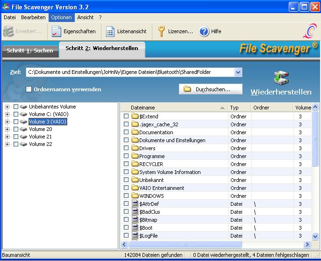Check the Volume 3 (VAIO) checkbox
Screen dimensions: 321x261
pyautogui.click(x=16, y=122)
